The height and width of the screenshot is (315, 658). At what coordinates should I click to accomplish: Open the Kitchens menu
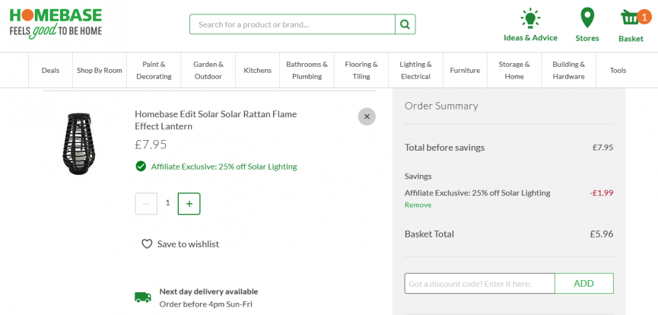258,71
